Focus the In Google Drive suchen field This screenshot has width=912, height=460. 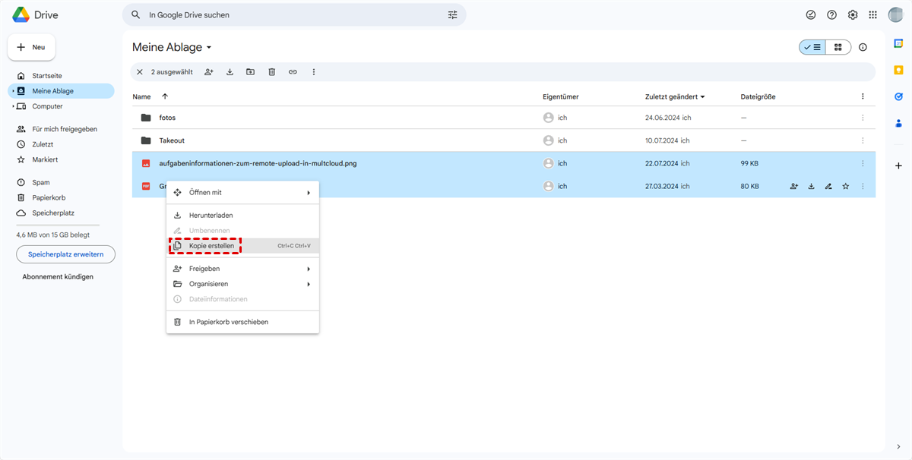pos(293,14)
